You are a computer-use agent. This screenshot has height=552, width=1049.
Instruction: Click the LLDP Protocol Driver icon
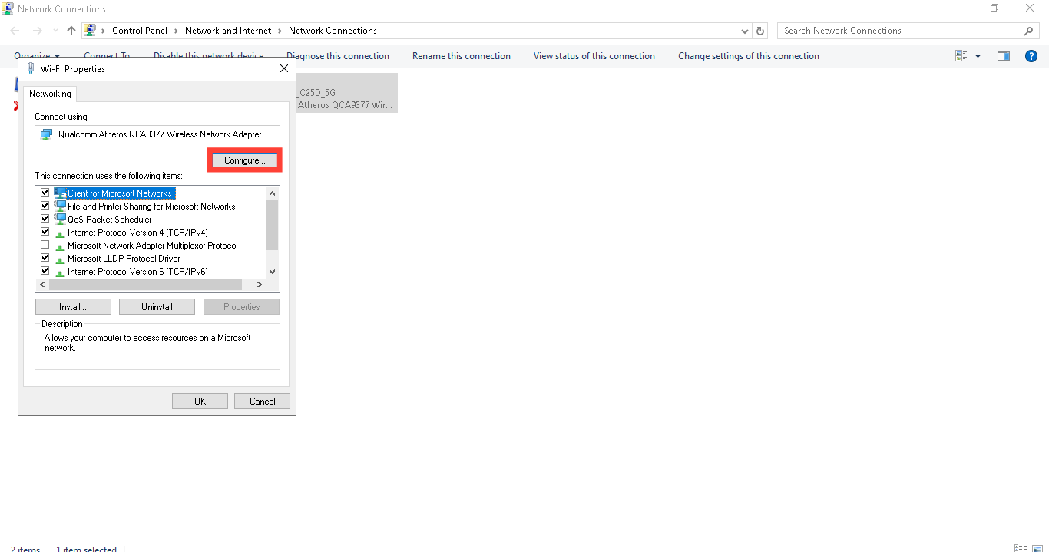tap(60, 259)
